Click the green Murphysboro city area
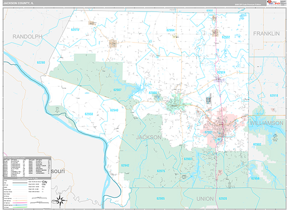Screen dimensions: 289x210 (x=174, y=103)
